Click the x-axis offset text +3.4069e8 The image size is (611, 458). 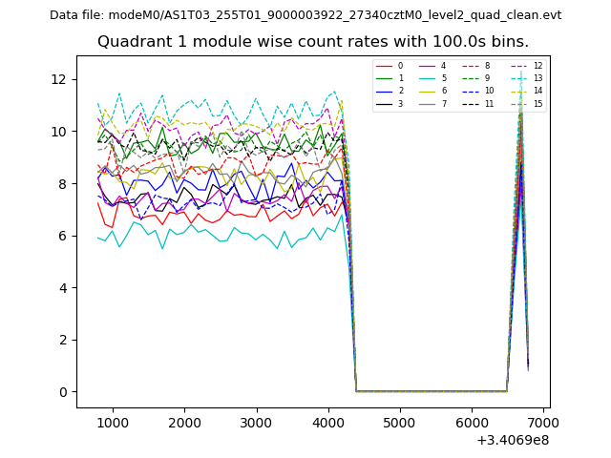click(x=513, y=440)
